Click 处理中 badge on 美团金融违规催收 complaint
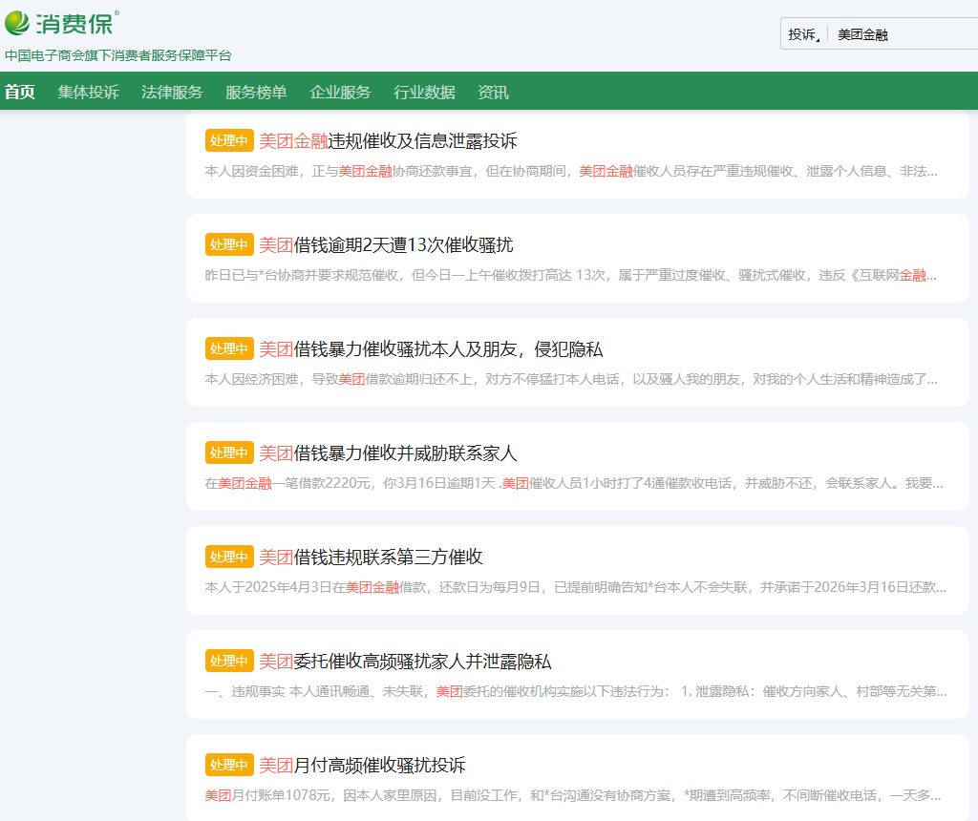Image resolution: width=978 pixels, height=821 pixels. (229, 141)
